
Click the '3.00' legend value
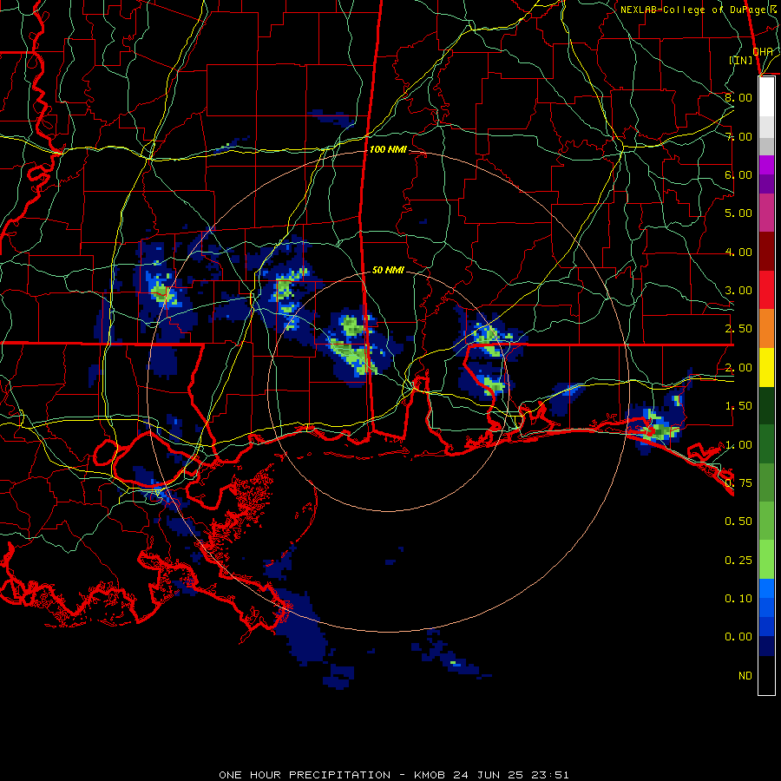[x=738, y=291]
